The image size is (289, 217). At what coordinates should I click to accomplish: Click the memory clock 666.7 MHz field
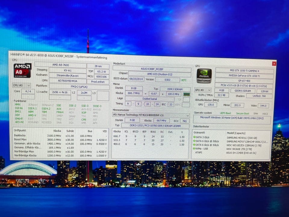click(134, 93)
